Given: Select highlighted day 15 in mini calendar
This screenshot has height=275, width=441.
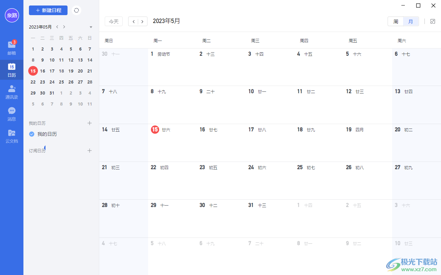Looking at the screenshot, I should pyautogui.click(x=33, y=71).
